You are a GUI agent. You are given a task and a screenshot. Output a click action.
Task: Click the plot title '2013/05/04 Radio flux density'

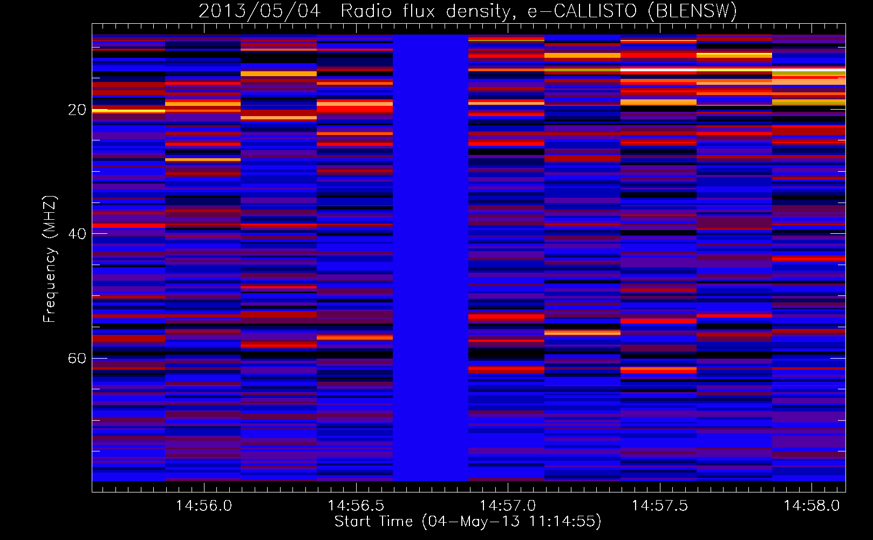click(x=468, y=11)
